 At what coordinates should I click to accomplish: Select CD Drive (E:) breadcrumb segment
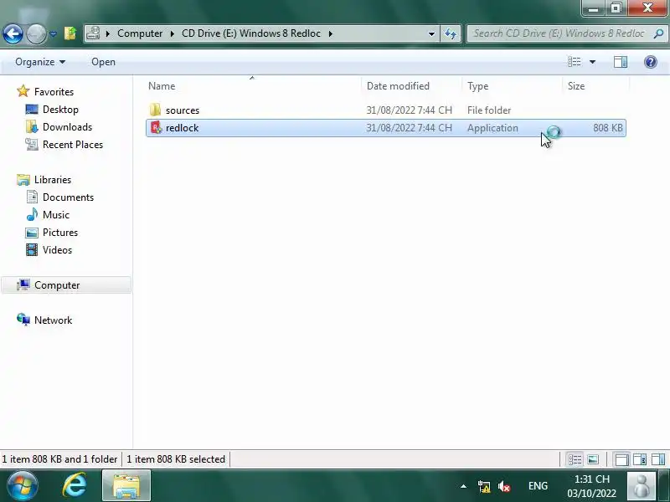(250, 33)
